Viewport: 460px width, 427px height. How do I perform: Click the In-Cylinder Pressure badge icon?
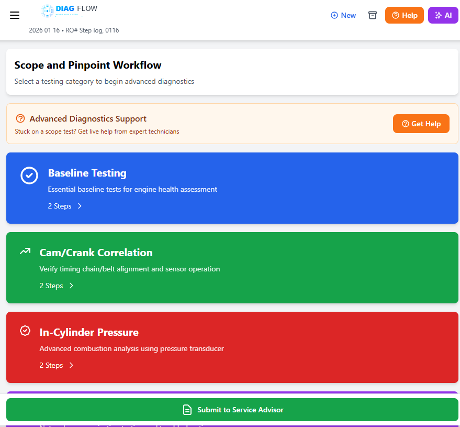(x=25, y=331)
